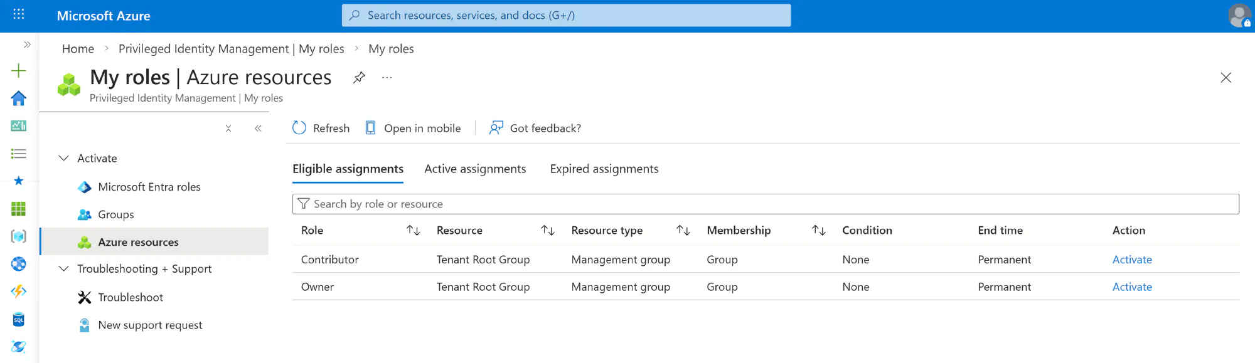Click Create a resource plus icon
Screen dimensions: 1255x363
point(19,71)
